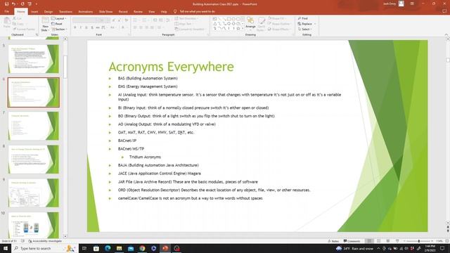Select slide 8 thumbnail
This screenshot has height=253, width=450.
point(34,160)
